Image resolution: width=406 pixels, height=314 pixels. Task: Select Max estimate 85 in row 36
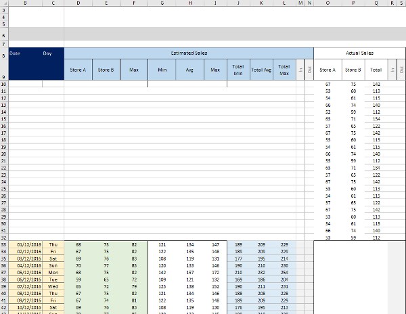click(x=134, y=265)
